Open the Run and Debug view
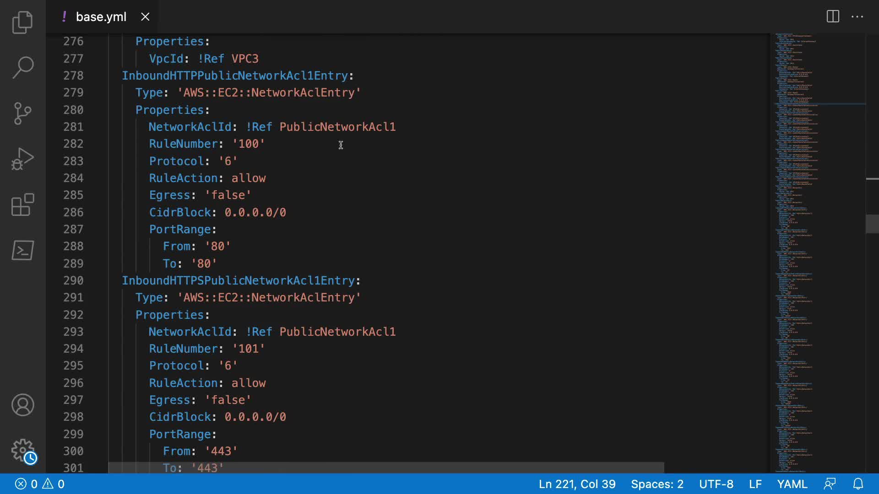The image size is (879, 494). (22, 159)
